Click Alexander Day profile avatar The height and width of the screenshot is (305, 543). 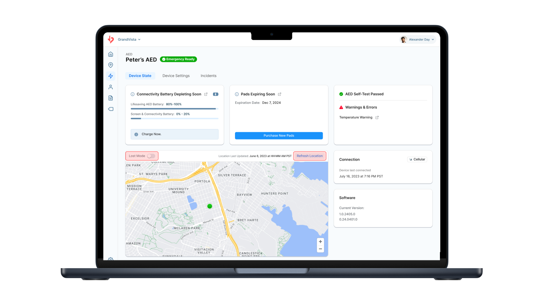403,40
